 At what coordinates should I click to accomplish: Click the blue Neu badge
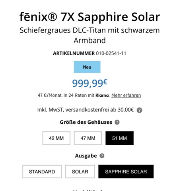coord(87,67)
